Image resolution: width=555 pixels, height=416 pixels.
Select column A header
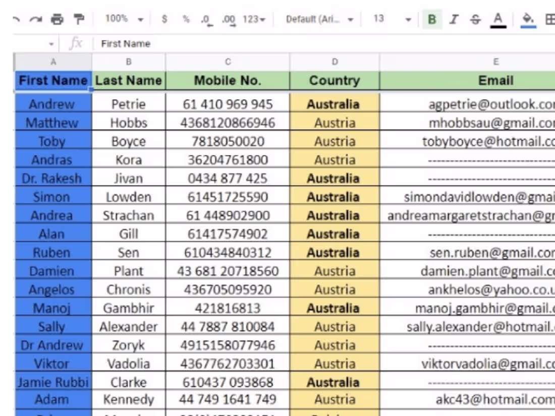pos(53,62)
